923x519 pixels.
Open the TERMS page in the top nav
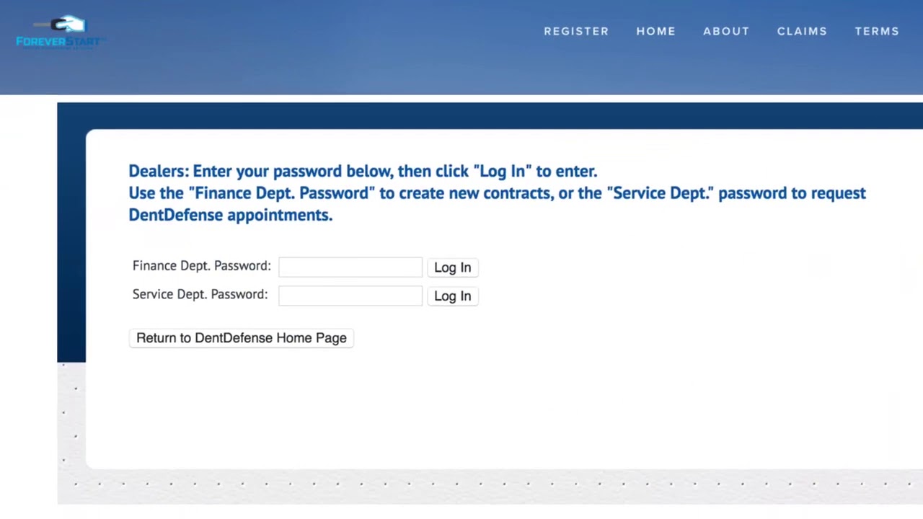click(x=877, y=31)
